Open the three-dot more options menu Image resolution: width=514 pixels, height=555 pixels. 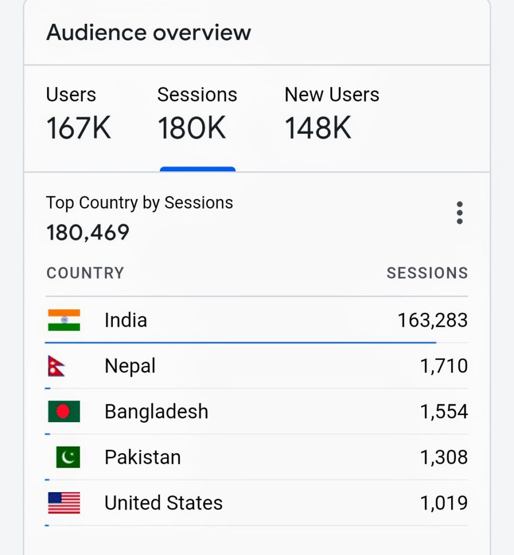[x=459, y=213]
